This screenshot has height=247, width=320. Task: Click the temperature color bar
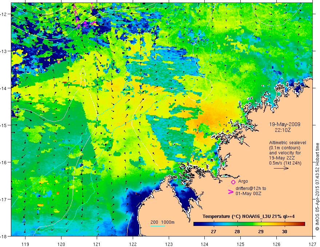point(249,224)
